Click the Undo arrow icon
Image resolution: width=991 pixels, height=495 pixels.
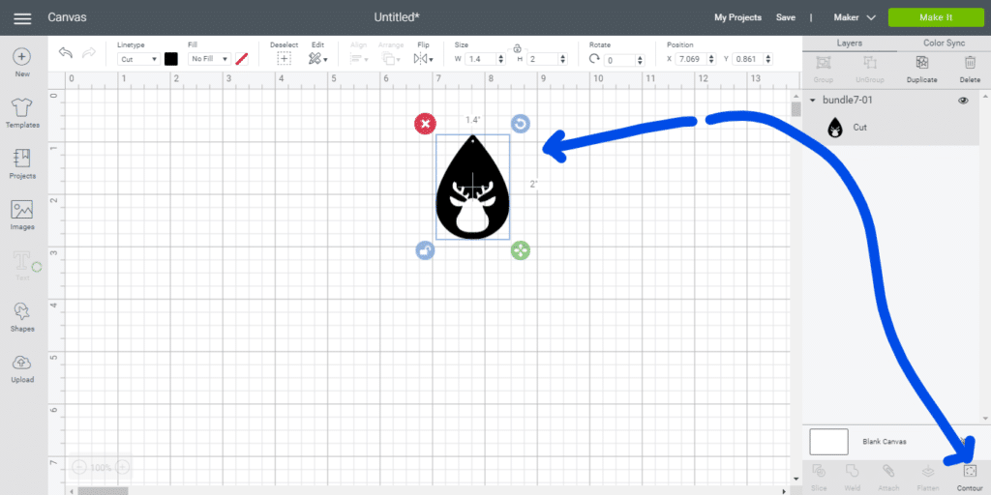66,53
